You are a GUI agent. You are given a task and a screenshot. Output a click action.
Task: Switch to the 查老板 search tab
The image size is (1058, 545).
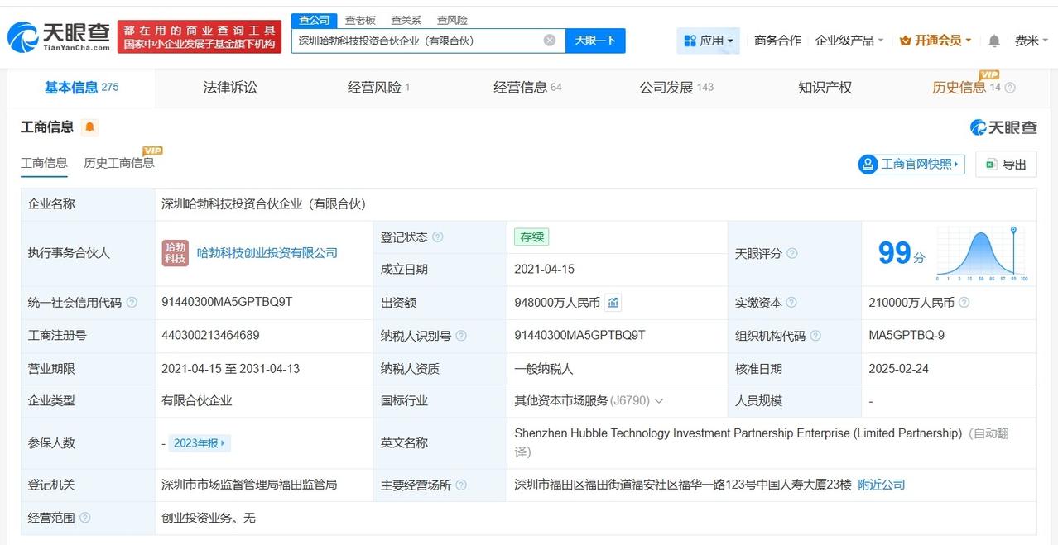coord(360,20)
